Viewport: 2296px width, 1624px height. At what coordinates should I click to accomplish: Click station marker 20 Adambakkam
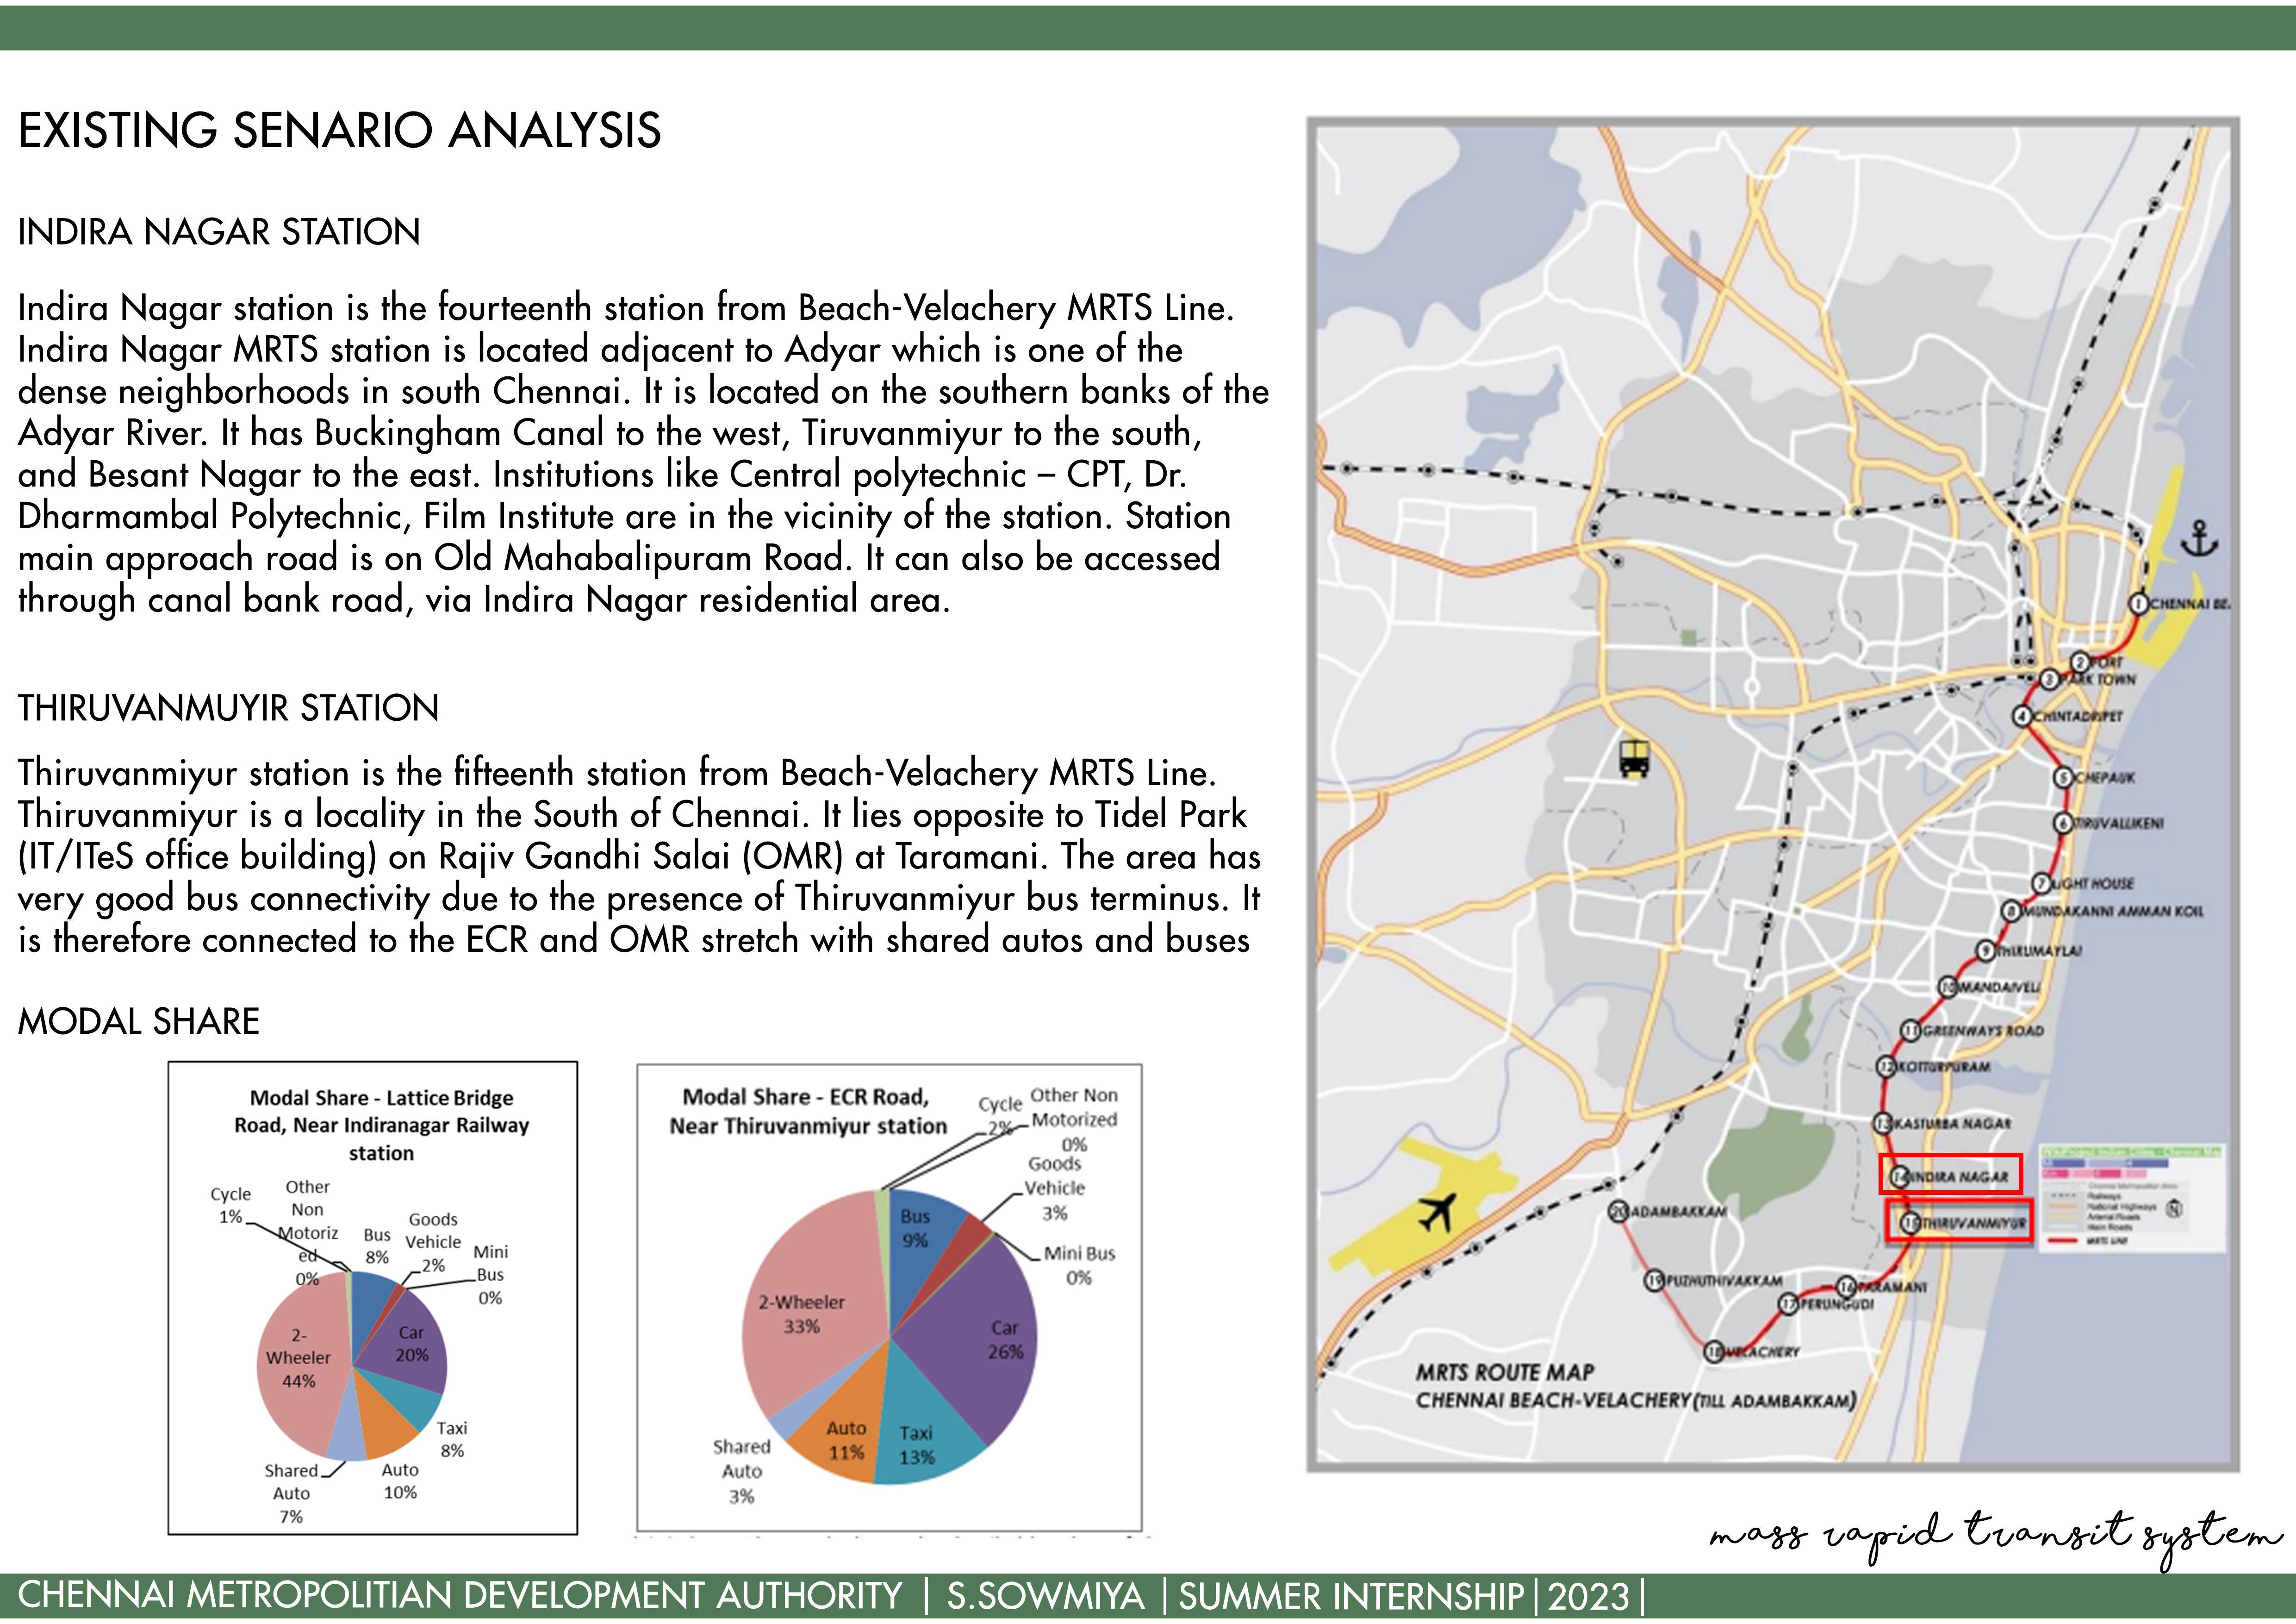(1619, 1212)
